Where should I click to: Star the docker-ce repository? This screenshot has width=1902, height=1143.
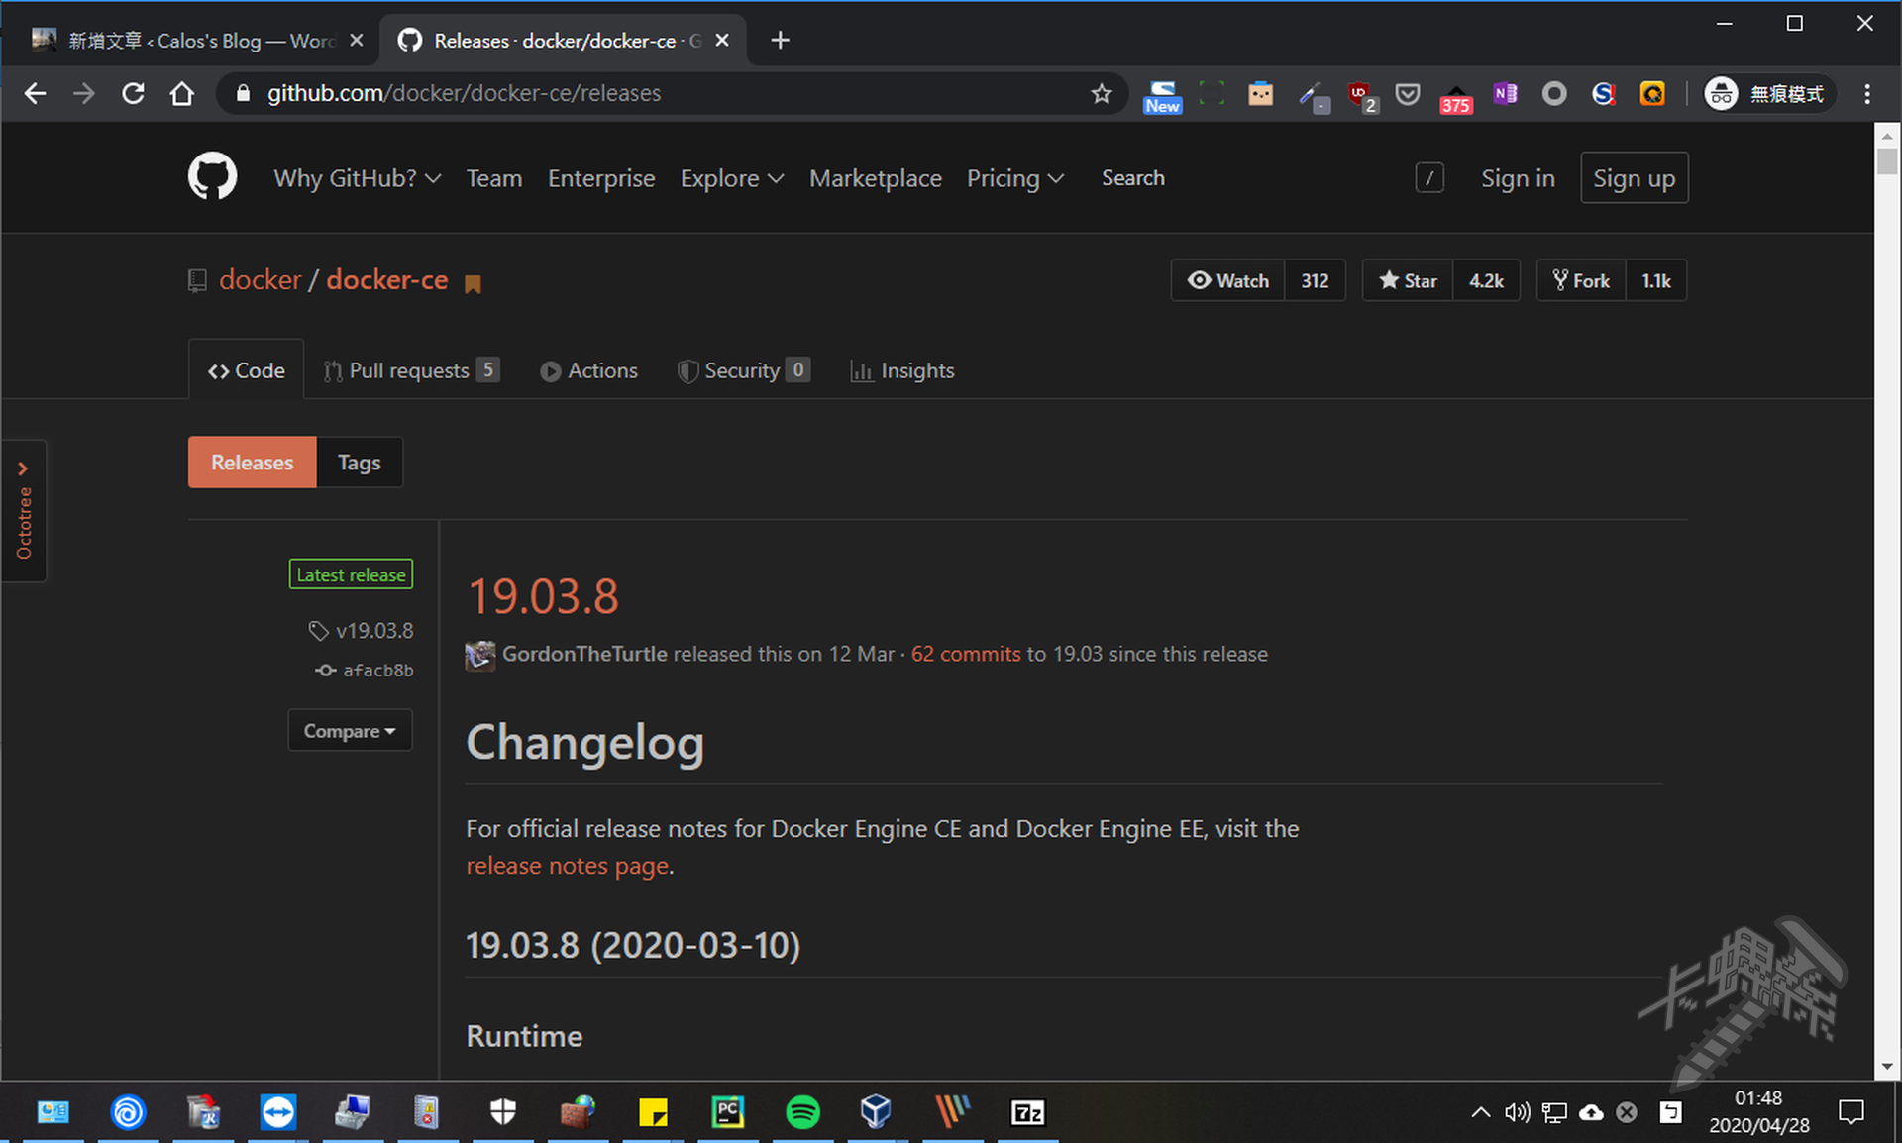coord(1408,280)
